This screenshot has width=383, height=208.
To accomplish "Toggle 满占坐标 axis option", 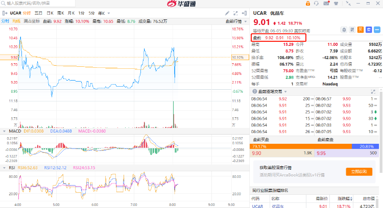I will pos(32,21).
